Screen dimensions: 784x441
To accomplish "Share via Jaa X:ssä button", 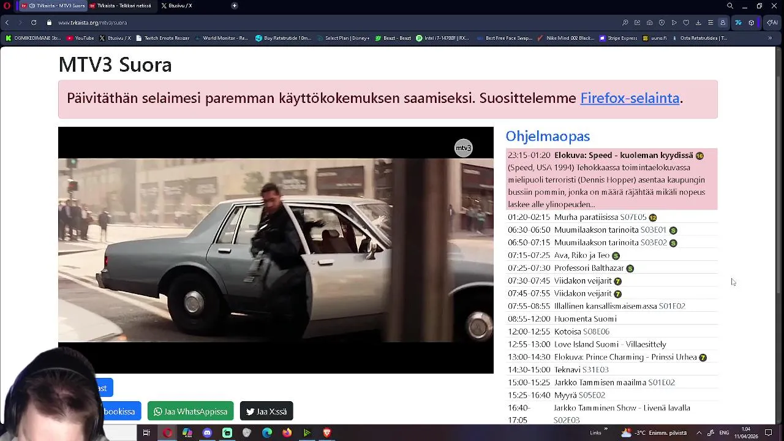I will 266,411.
